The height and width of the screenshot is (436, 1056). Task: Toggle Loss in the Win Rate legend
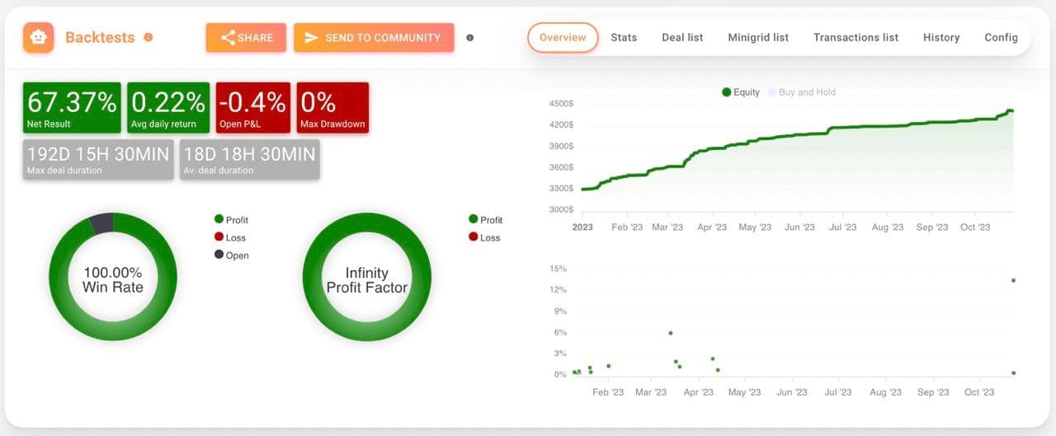coord(229,237)
